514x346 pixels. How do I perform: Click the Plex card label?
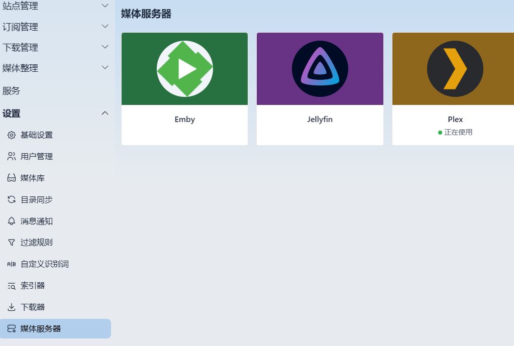click(455, 119)
